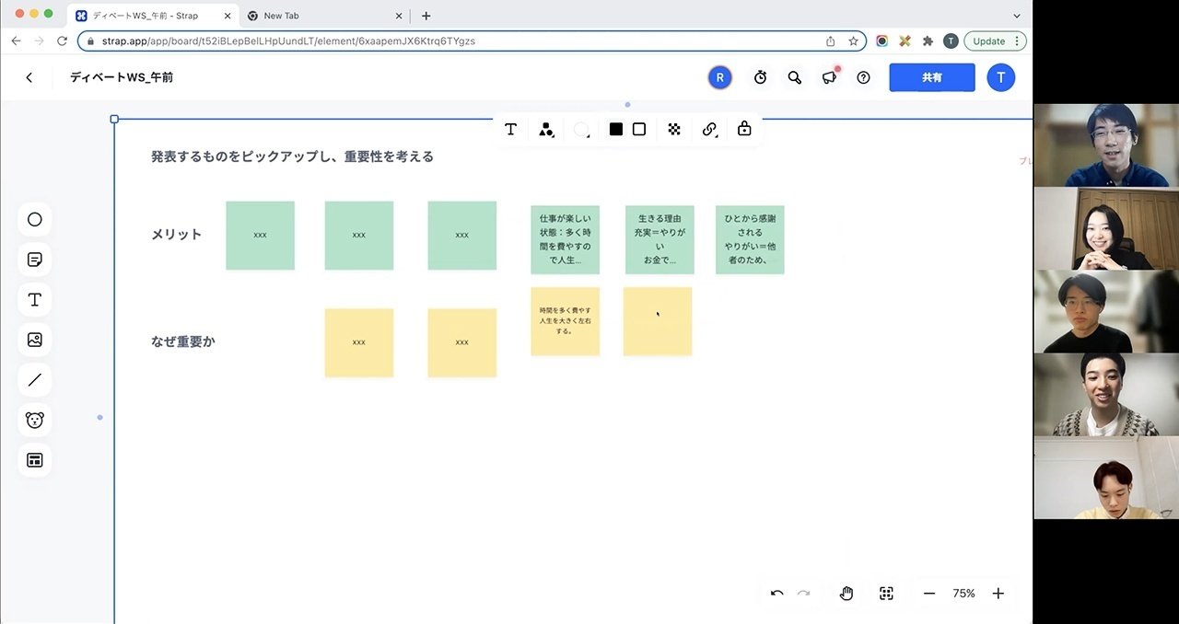This screenshot has height=624, width=1179.
Task: Enable the hand (pan) tool at bottom
Action: click(846, 593)
